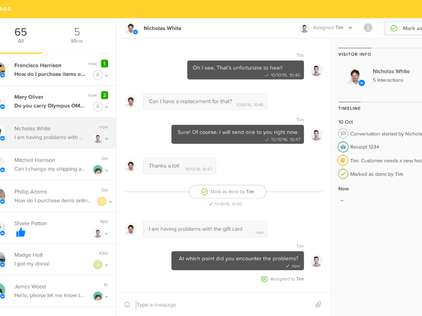
Task: Expand chevron on Mary Oliver conversation
Action: (x=107, y=107)
